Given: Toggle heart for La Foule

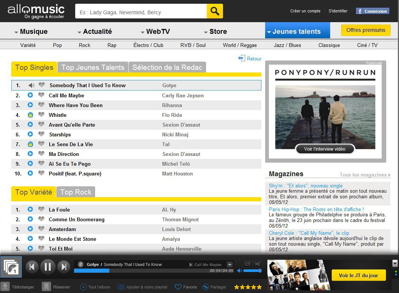Looking at the screenshot, I should 41,209.
